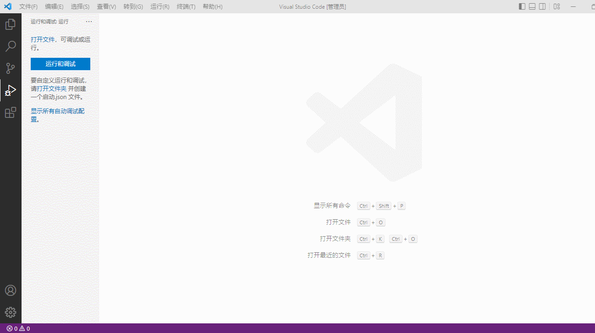Screen dimensions: 595x333
Task: Open the Customize Layout control
Action: [x=556, y=6]
